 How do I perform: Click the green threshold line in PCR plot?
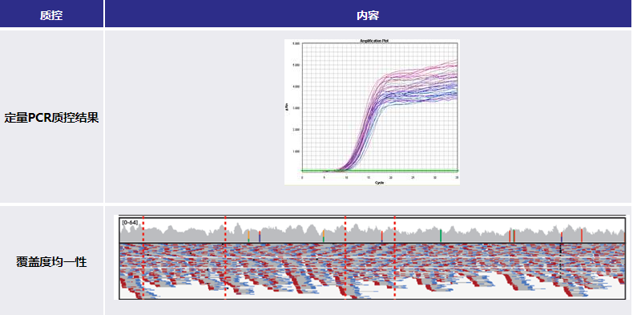[x=380, y=171]
